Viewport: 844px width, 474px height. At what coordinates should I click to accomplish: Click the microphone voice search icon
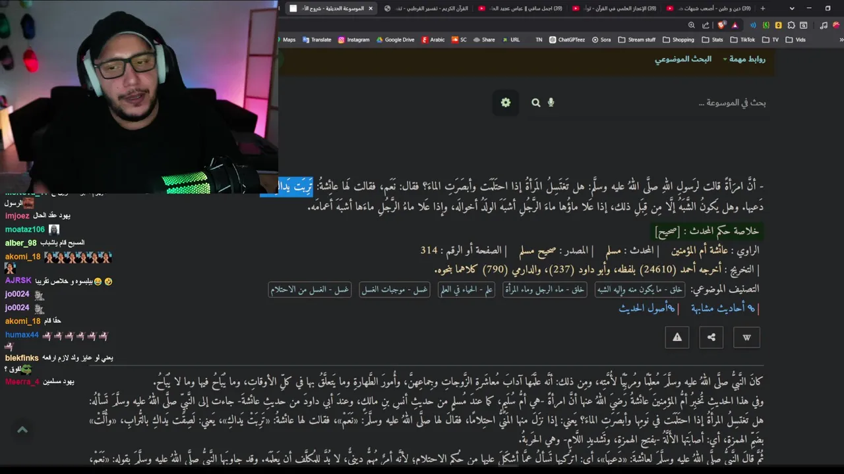pos(551,103)
